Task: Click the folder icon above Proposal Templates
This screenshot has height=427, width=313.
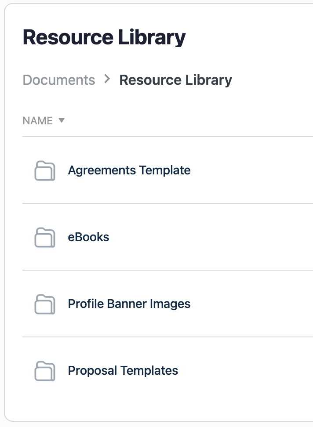Action: (44, 304)
